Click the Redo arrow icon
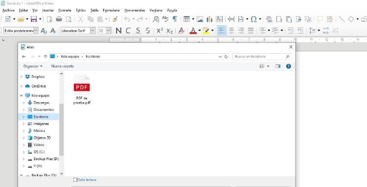 coord(140,19)
